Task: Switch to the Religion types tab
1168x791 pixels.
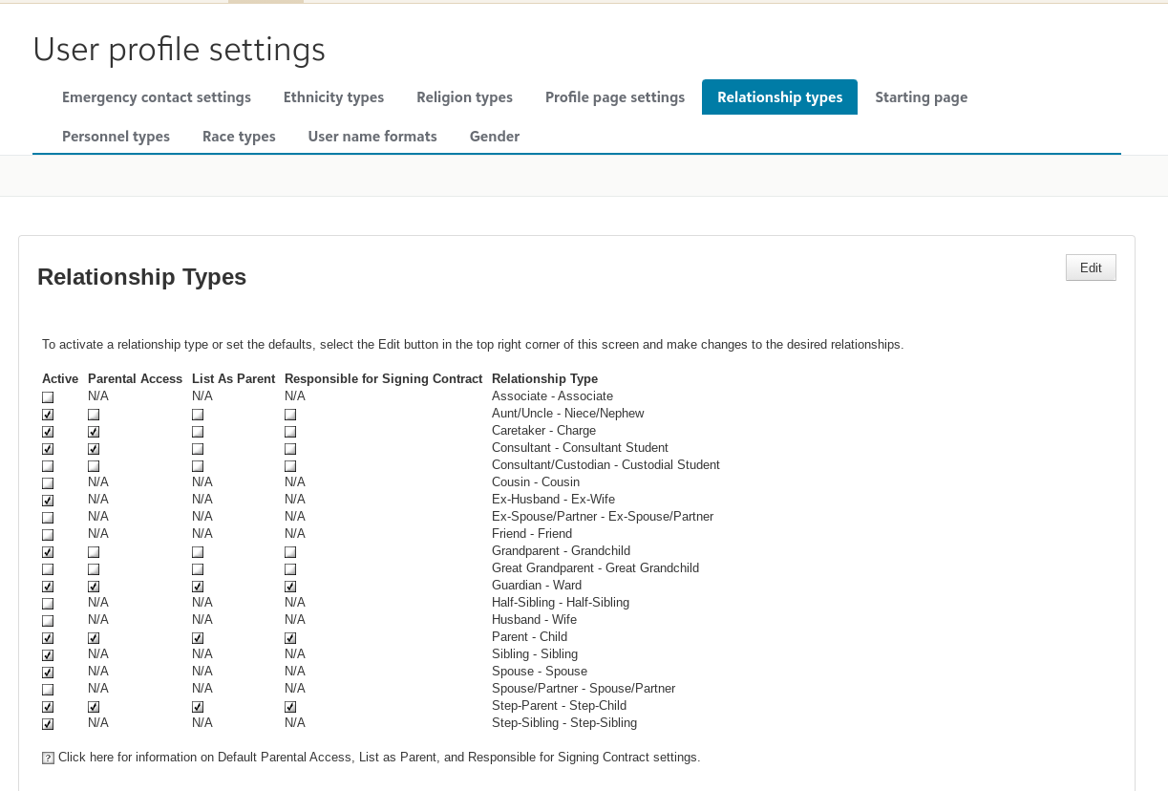Action: coord(464,97)
